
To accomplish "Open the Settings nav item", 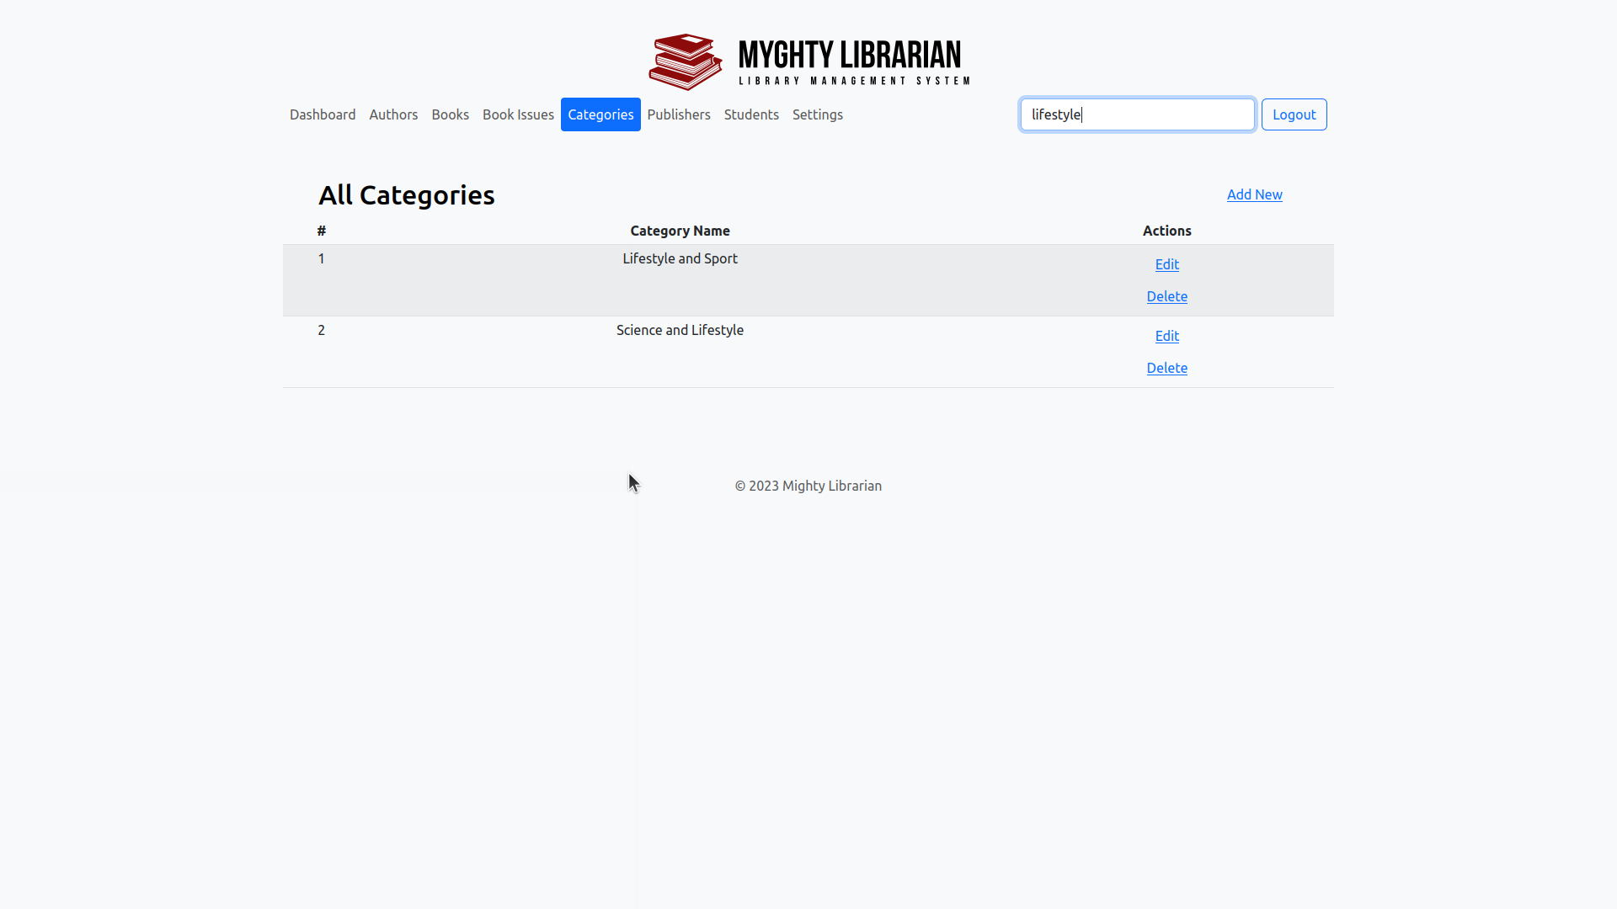I will tap(817, 114).
